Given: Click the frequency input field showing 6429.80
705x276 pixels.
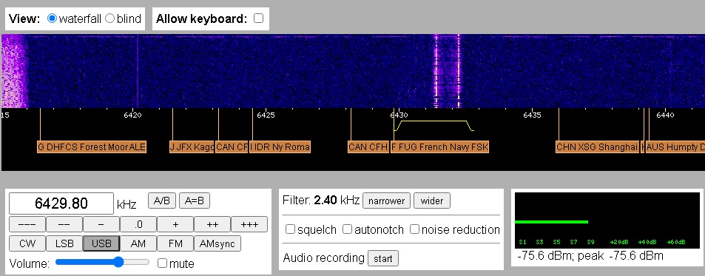Looking at the screenshot, I should pyautogui.click(x=61, y=203).
